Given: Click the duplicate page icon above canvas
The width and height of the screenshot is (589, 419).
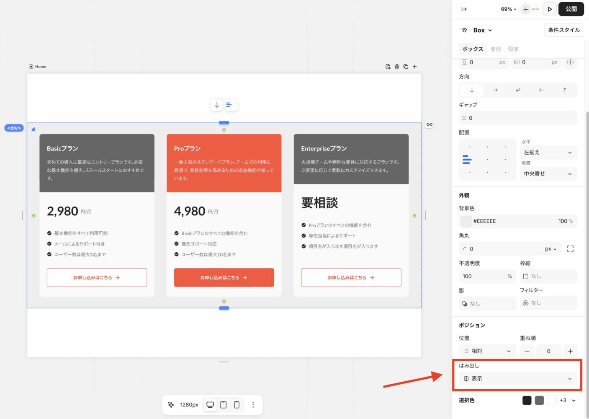Looking at the screenshot, I should (406, 67).
